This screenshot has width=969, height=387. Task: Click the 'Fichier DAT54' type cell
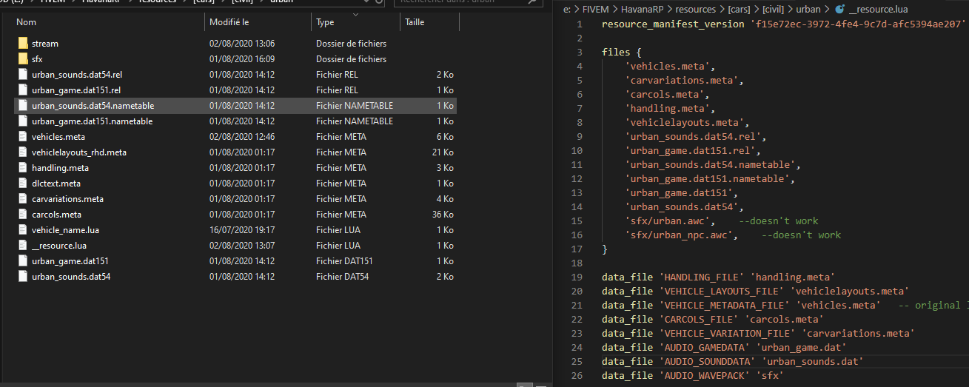pyautogui.click(x=342, y=277)
